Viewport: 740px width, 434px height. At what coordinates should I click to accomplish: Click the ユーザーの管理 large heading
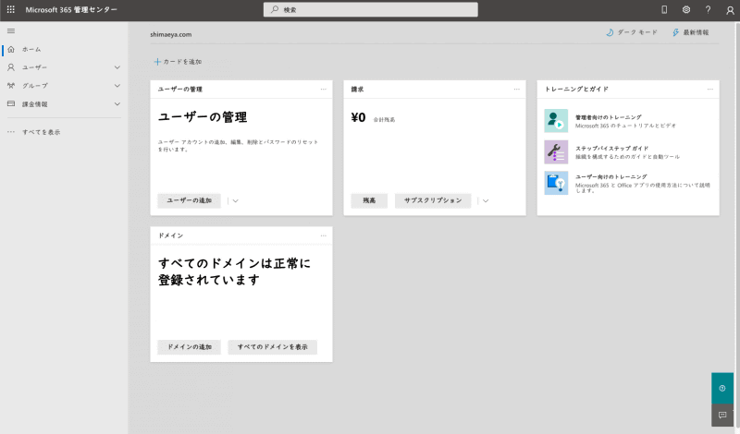[203, 117]
